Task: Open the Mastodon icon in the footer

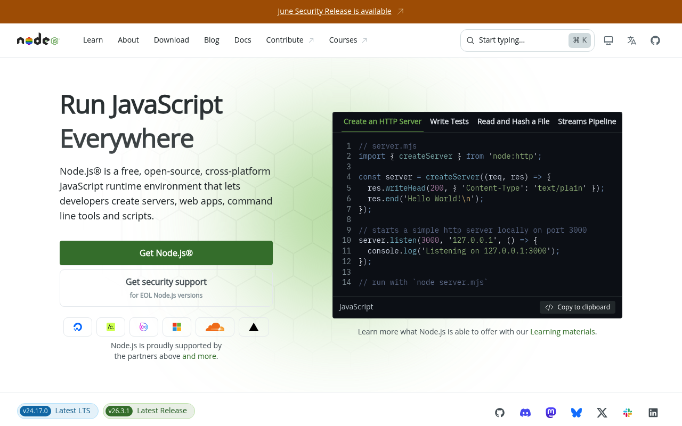Action: tap(551, 412)
